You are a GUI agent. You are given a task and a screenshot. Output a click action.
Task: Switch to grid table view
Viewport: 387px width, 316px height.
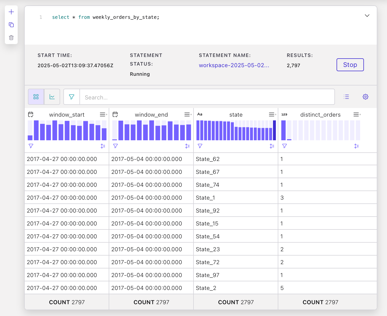click(36, 97)
